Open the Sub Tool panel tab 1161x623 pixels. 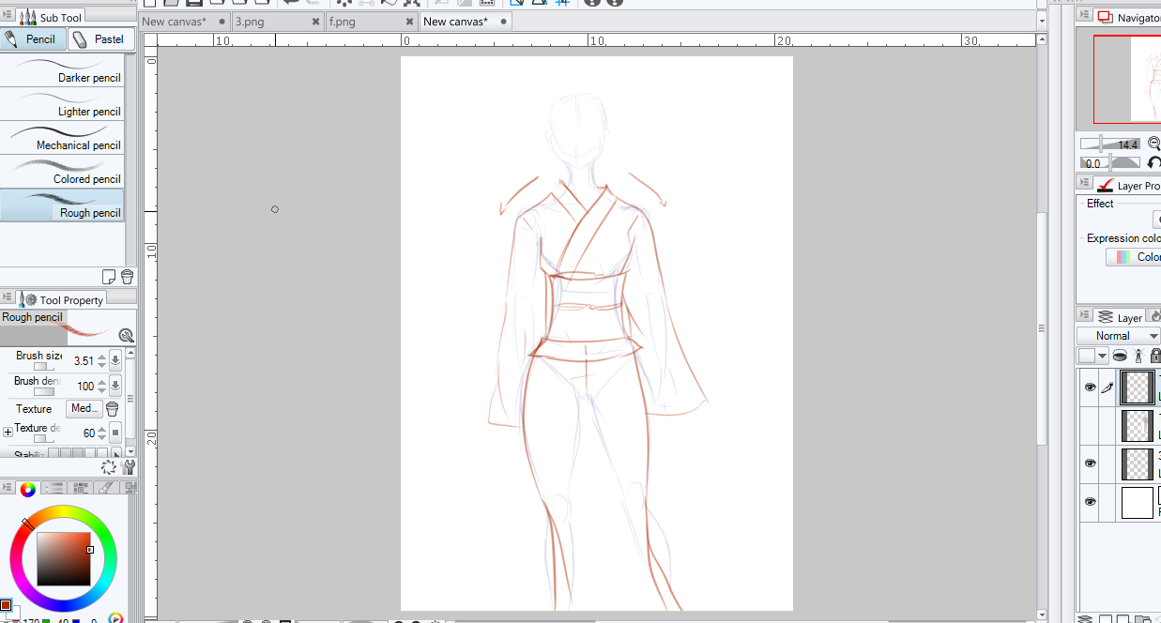click(52, 17)
